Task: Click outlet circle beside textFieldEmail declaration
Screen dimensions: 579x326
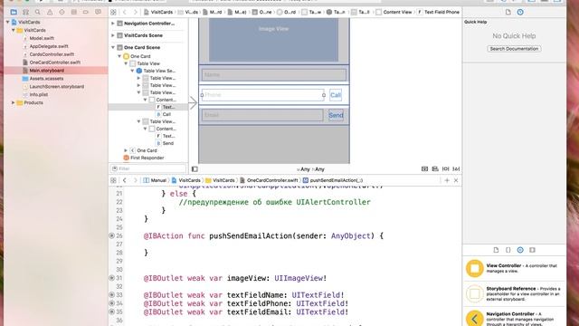Action: point(111,312)
